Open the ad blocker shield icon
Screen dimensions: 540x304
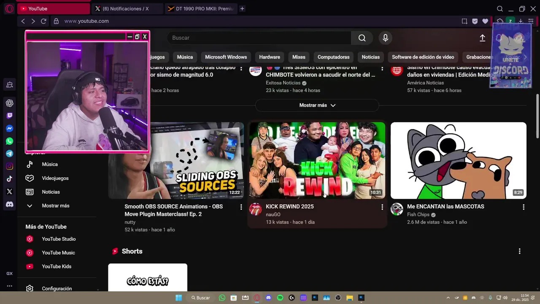click(x=475, y=21)
